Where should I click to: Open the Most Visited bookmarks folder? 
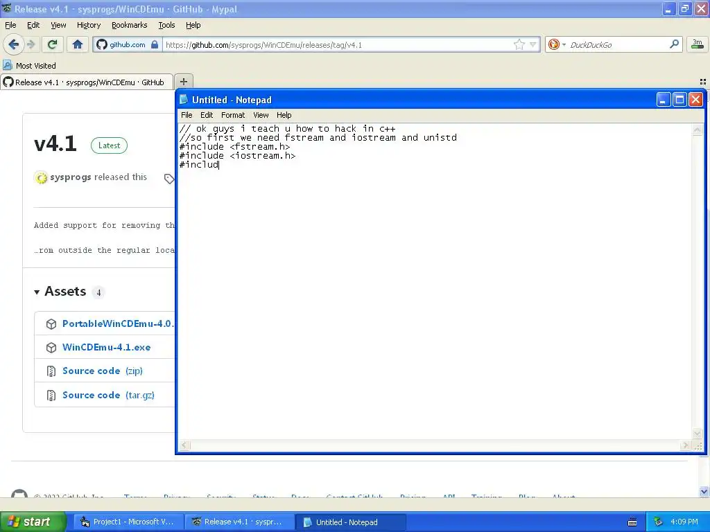[29, 66]
